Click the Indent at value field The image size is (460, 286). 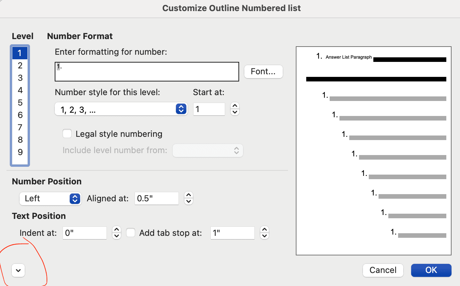click(x=84, y=233)
